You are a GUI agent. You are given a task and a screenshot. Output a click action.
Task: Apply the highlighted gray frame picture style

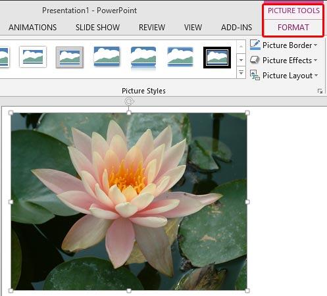[x=70, y=57]
